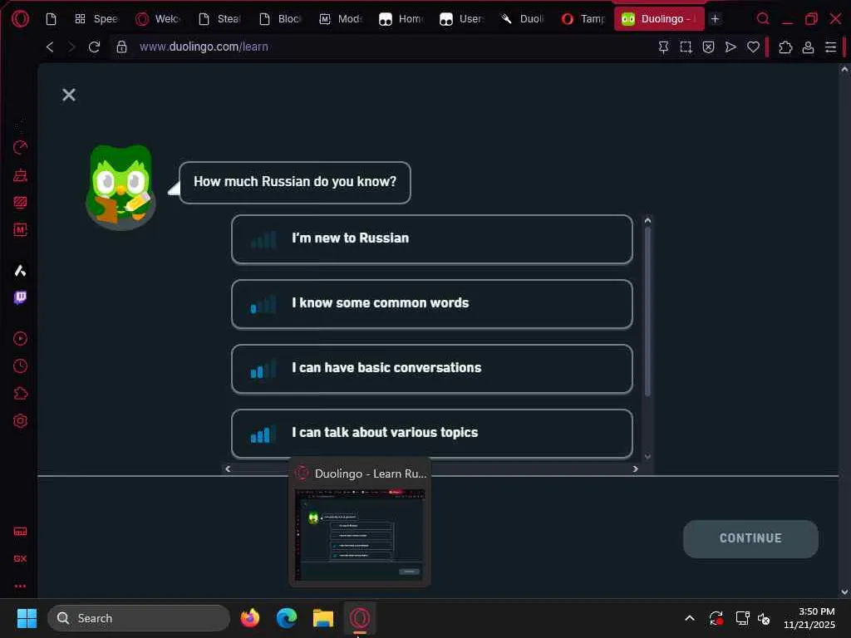Click up arrow of options scrollbar
Image resolution: width=851 pixels, height=638 pixels.
[647, 221]
